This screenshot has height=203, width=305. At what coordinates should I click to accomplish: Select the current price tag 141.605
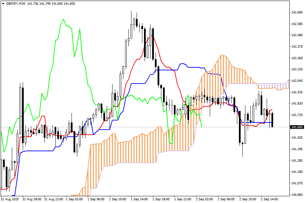click(297, 127)
